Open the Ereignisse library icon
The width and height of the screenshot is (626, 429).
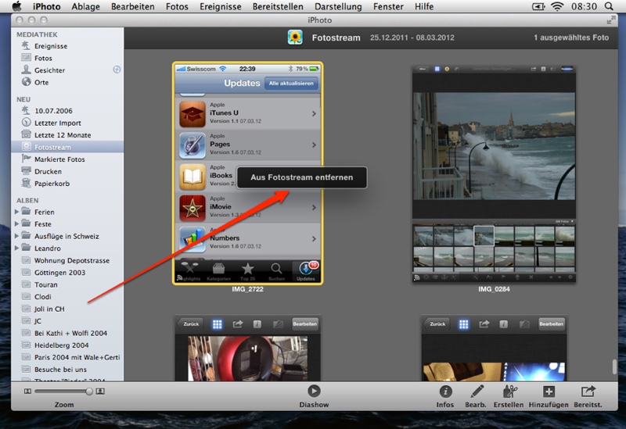[26, 45]
